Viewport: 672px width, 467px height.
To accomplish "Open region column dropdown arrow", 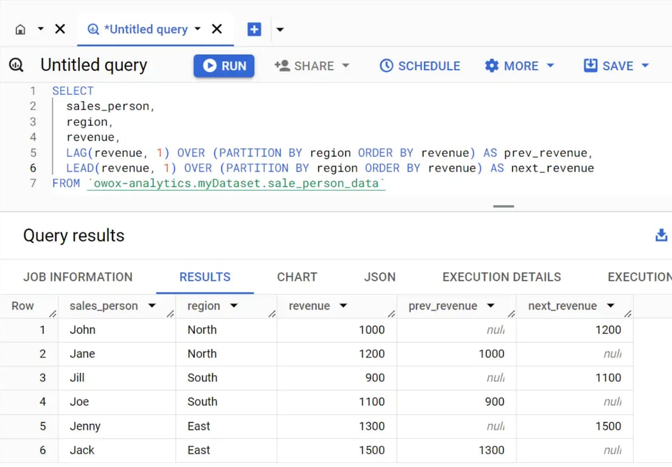I will coord(234,306).
